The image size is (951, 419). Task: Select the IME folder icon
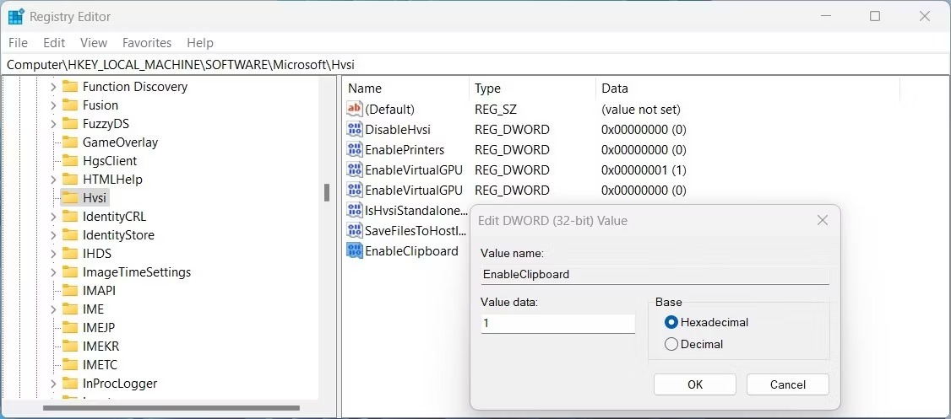point(70,309)
